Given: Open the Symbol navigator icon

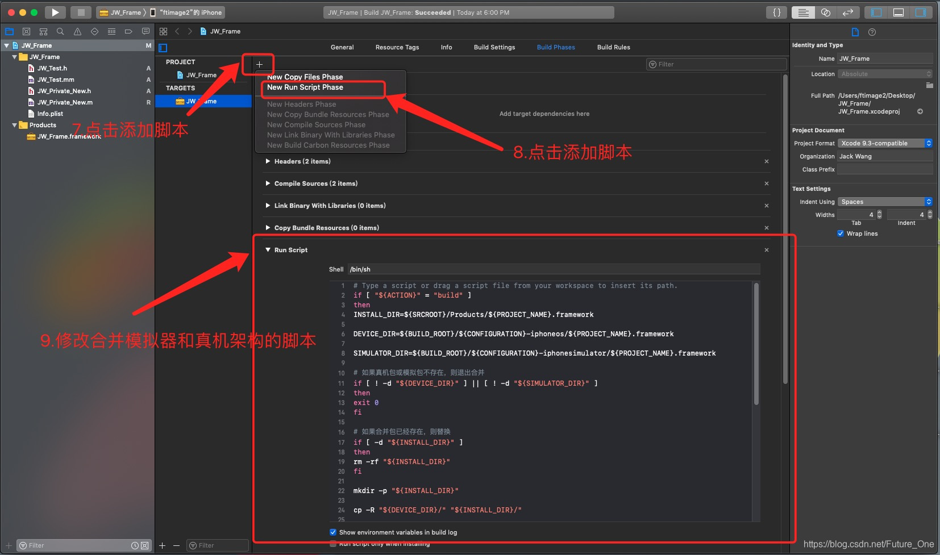Looking at the screenshot, I should [x=43, y=31].
